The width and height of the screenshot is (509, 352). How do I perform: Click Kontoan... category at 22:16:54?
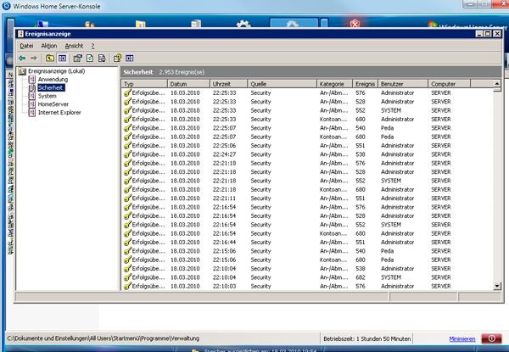click(333, 233)
